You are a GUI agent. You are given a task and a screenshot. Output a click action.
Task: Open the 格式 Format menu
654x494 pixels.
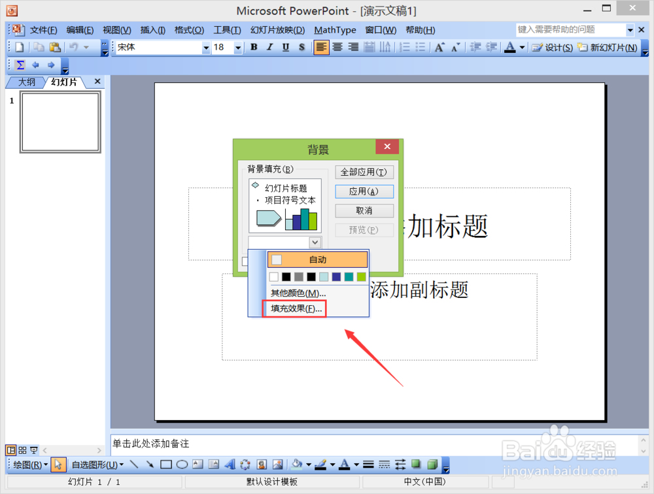(189, 30)
